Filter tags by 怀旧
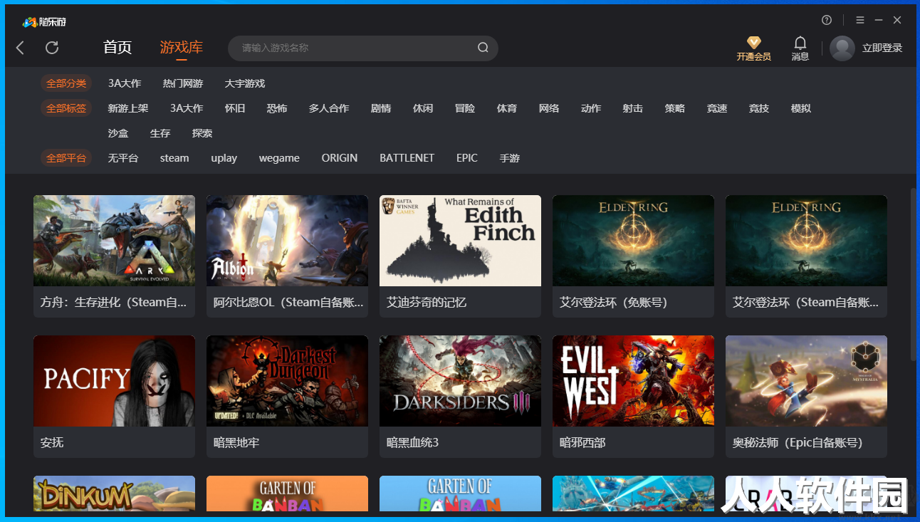The image size is (920, 522). pyautogui.click(x=235, y=108)
